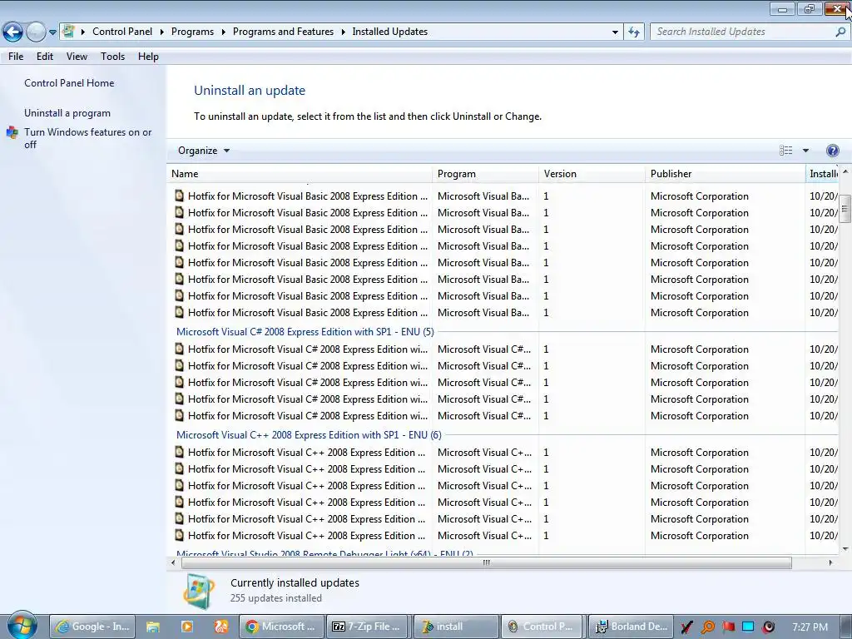
Task: Click the vertical scrollbar up arrow
Action: coord(845,171)
